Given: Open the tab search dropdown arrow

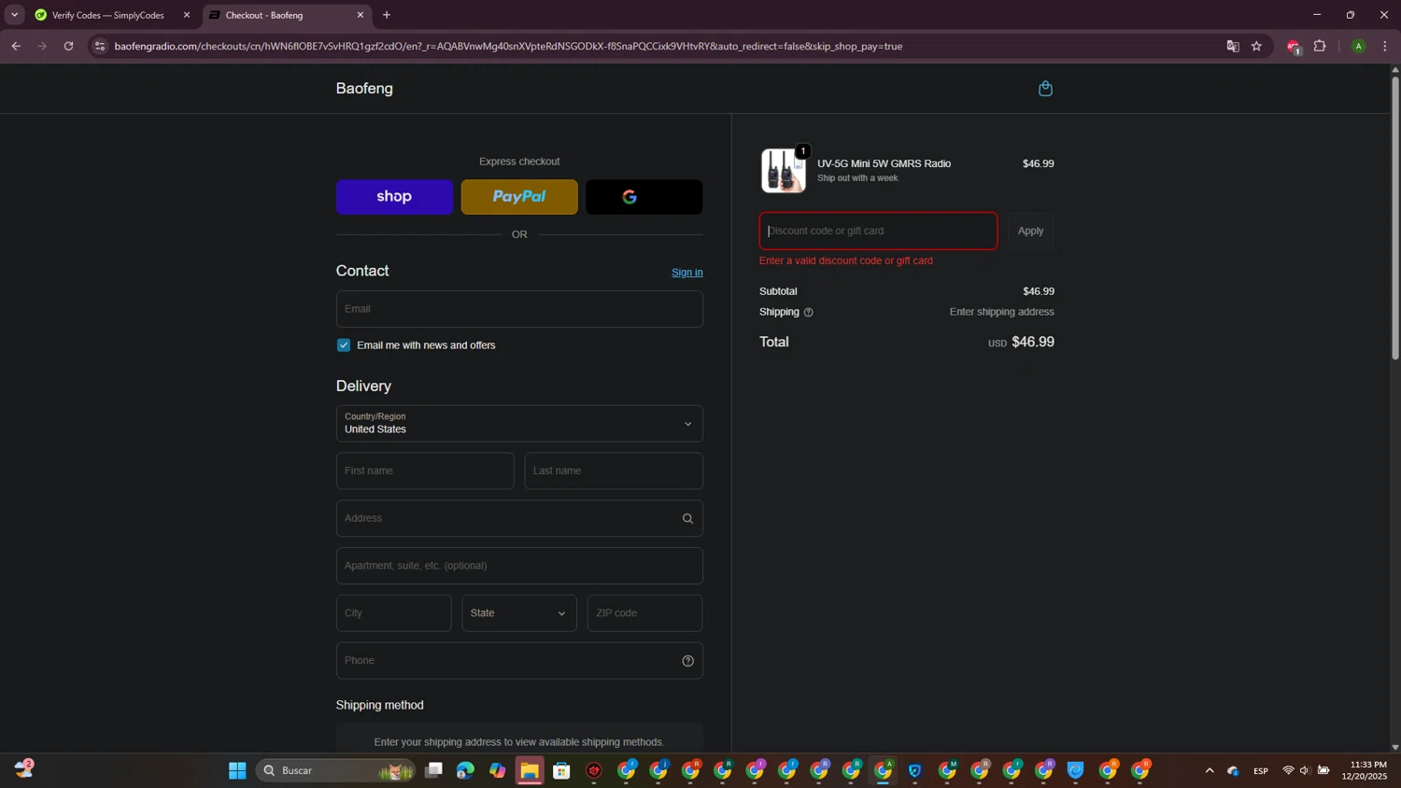Looking at the screenshot, I should tap(14, 15).
